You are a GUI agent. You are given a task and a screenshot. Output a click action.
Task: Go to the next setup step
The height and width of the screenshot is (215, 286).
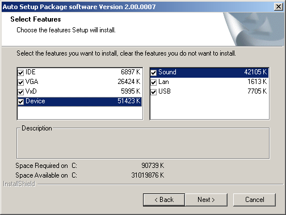pos(206,200)
